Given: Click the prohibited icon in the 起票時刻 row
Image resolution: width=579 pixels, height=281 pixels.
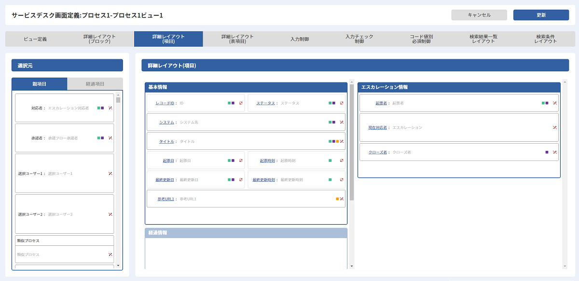Looking at the screenshot, I should tap(342, 161).
